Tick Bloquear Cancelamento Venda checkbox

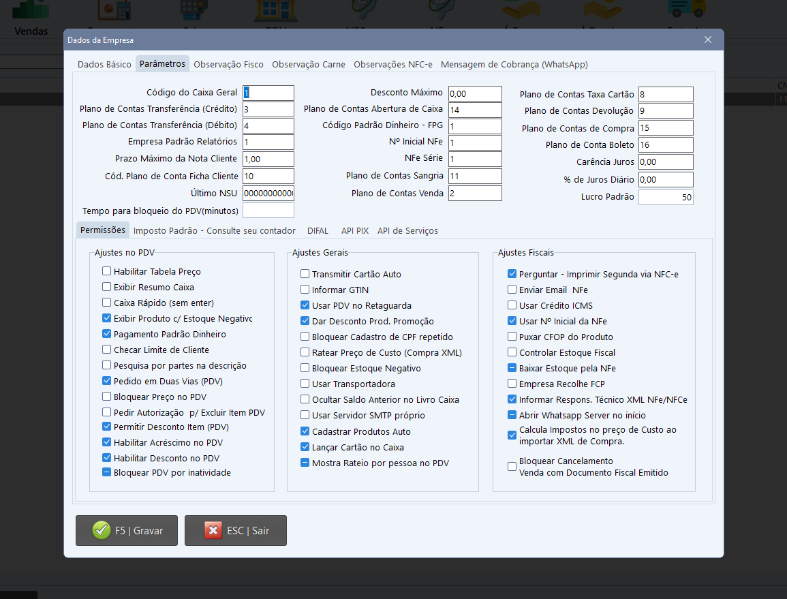click(x=512, y=467)
